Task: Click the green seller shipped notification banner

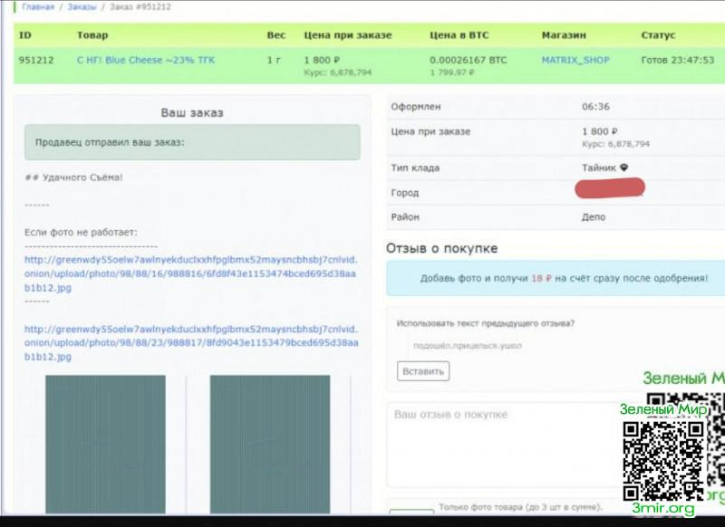Action: [x=192, y=143]
